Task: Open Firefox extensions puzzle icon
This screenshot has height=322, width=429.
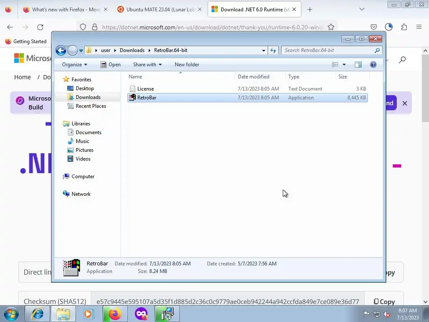Action: click(x=404, y=27)
